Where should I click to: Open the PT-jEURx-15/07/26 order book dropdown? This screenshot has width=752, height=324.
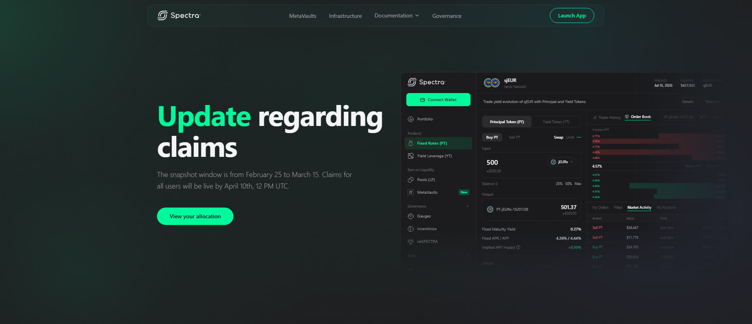coord(679,117)
